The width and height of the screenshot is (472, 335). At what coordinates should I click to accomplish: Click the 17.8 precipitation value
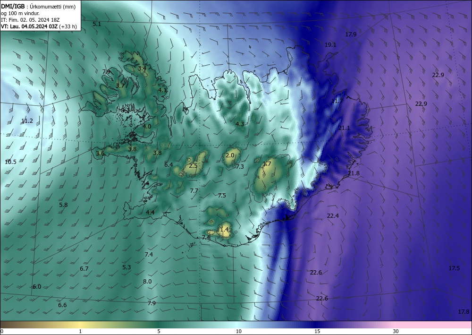point(464,312)
